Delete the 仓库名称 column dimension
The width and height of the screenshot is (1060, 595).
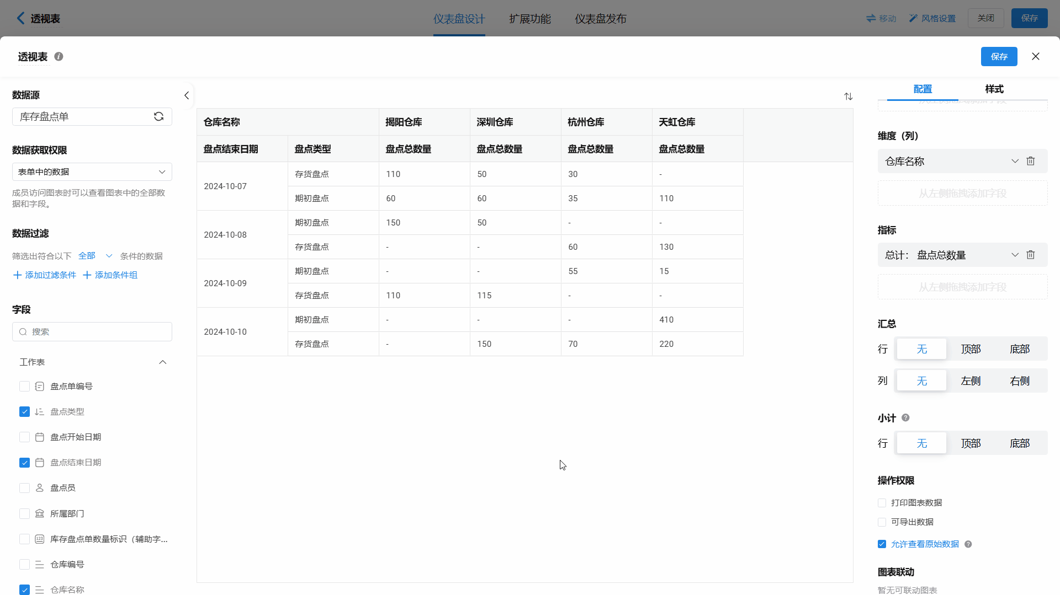coord(1030,161)
